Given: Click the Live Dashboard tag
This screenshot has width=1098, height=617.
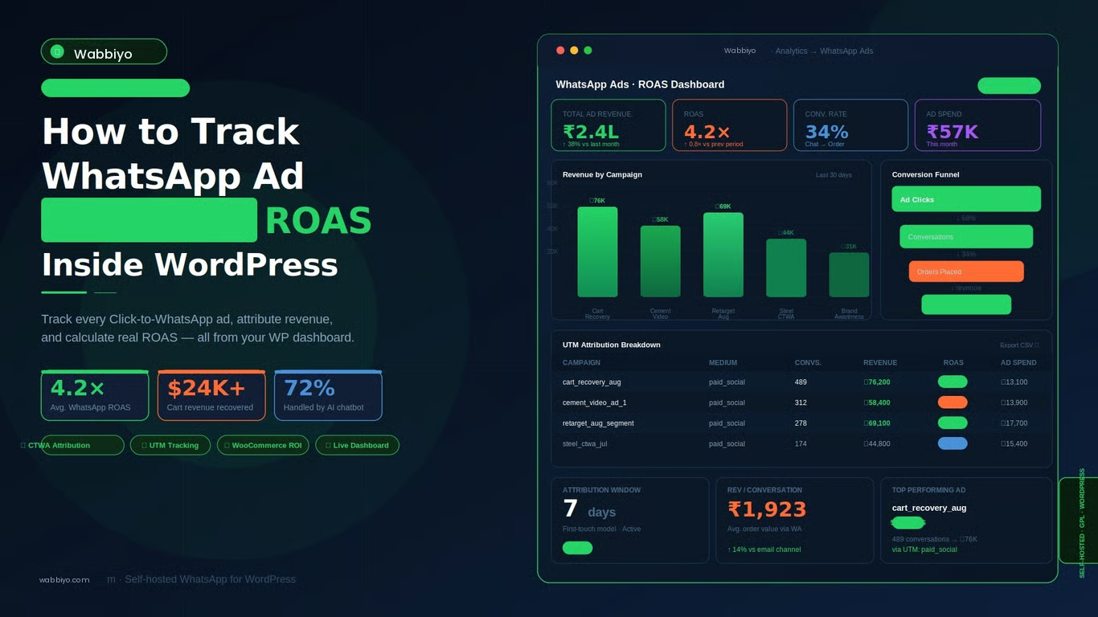Looking at the screenshot, I should (357, 445).
